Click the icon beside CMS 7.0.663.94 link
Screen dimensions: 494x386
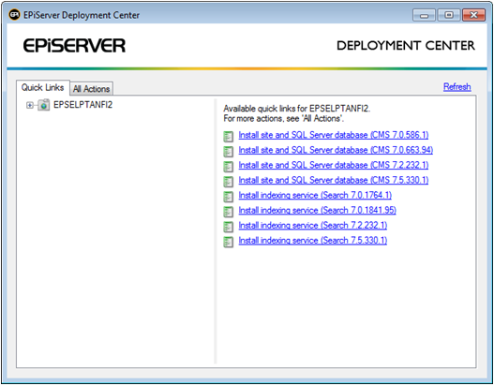coord(229,152)
